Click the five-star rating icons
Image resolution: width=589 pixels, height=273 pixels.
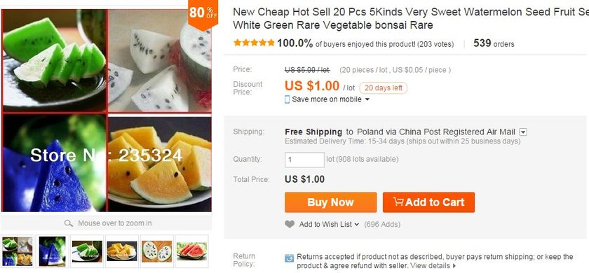coord(254,43)
